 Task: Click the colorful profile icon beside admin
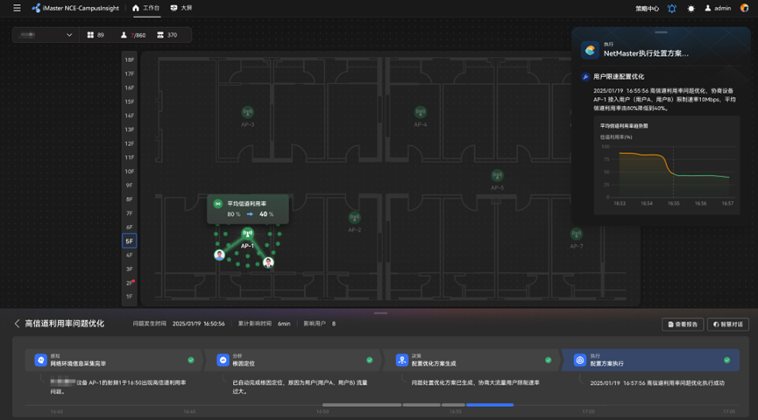(x=744, y=8)
